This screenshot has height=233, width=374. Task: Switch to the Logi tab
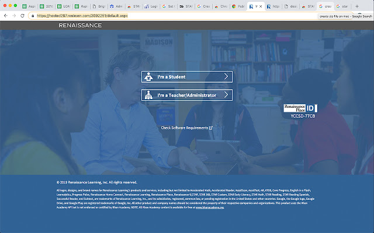click(151, 6)
